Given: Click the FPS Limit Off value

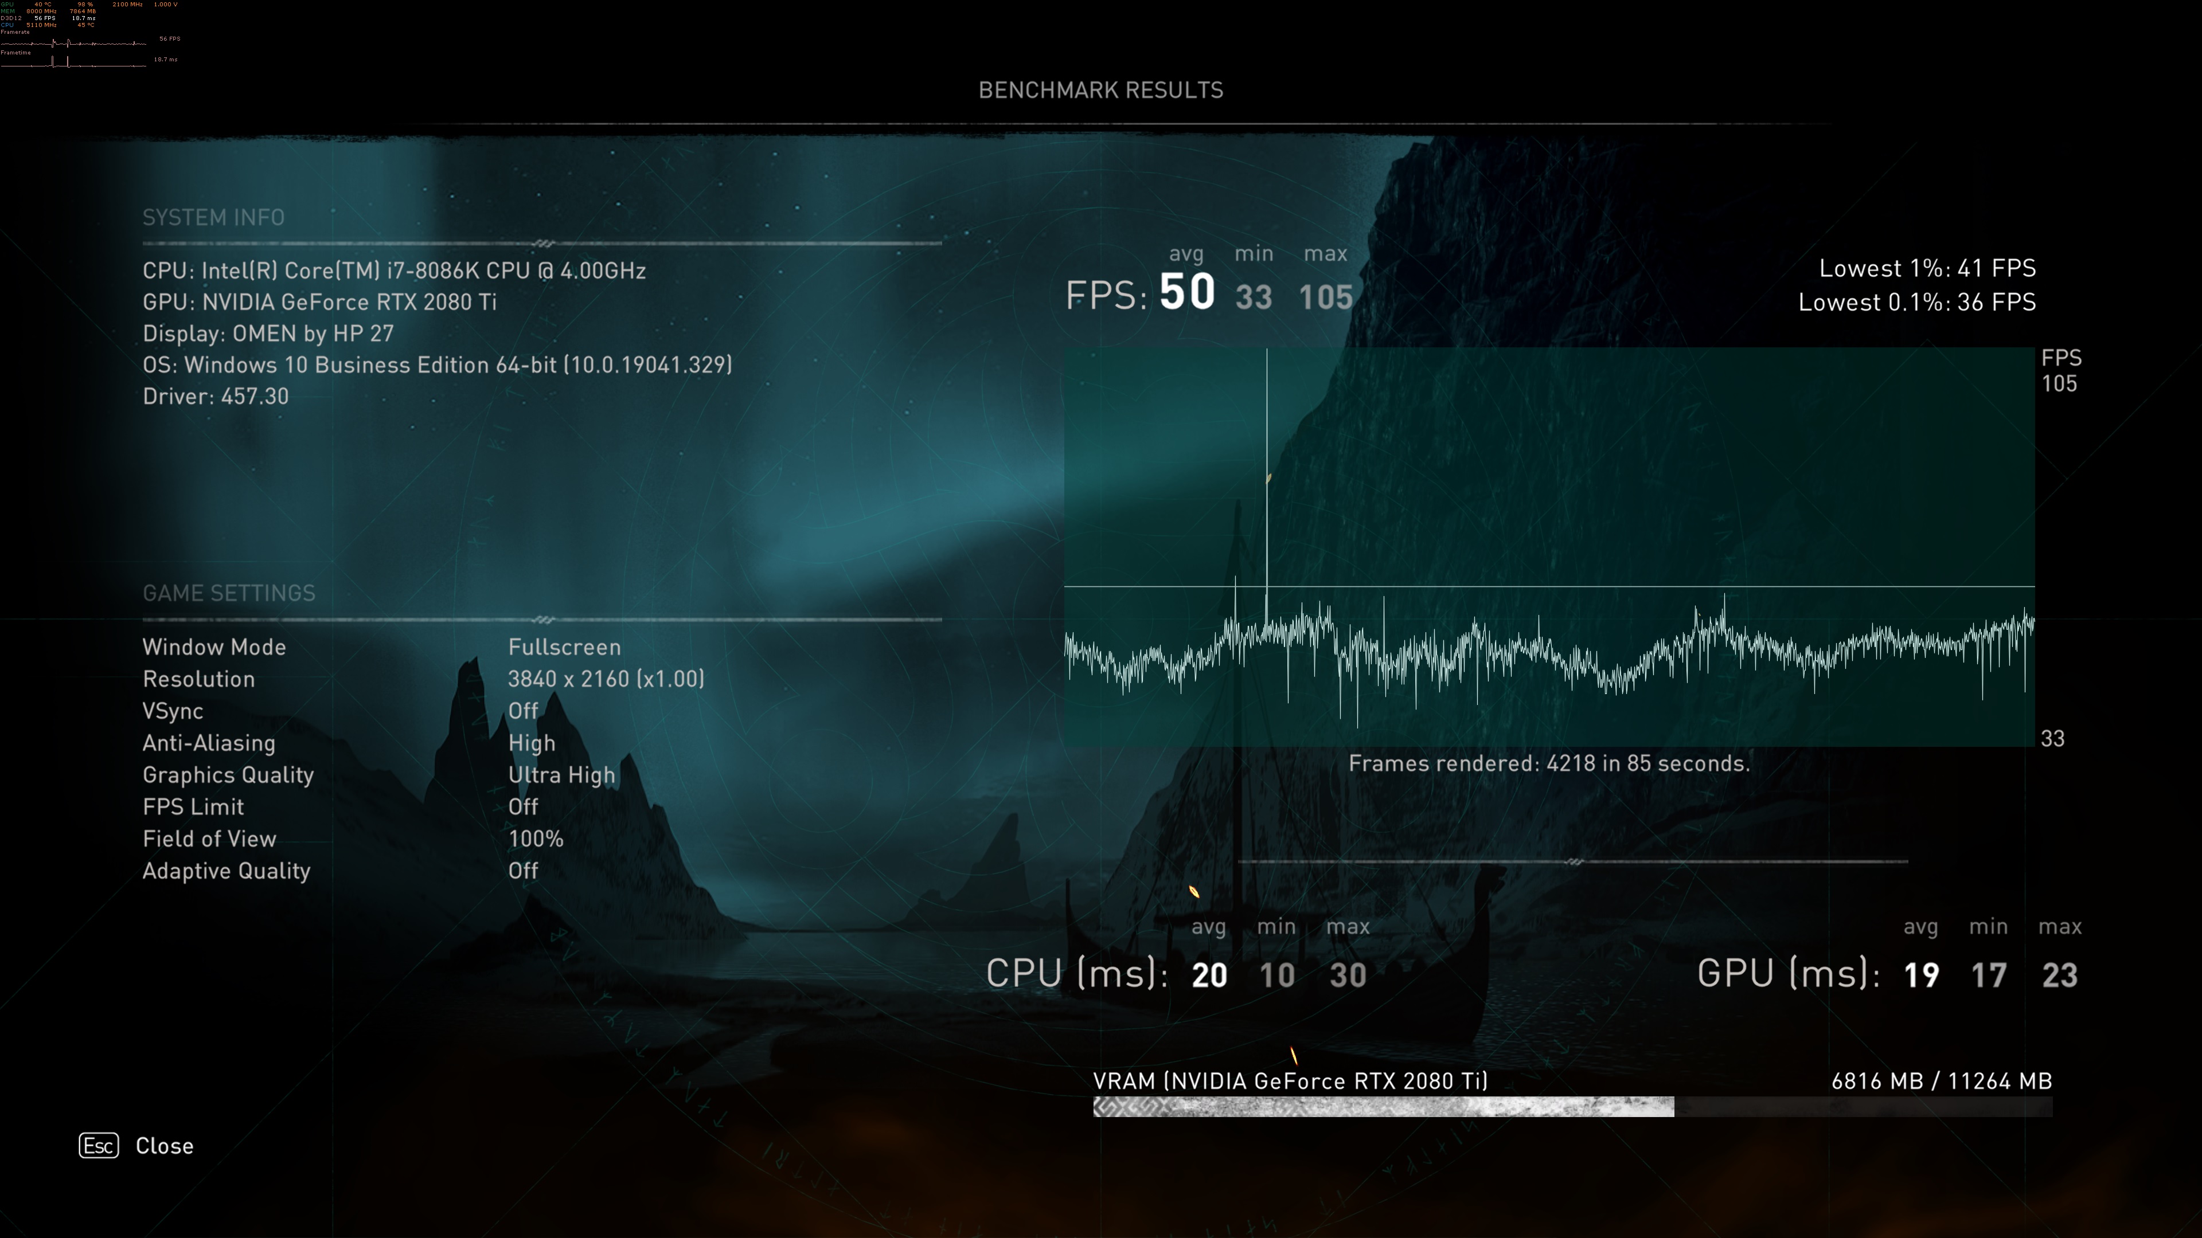Looking at the screenshot, I should [x=522, y=806].
